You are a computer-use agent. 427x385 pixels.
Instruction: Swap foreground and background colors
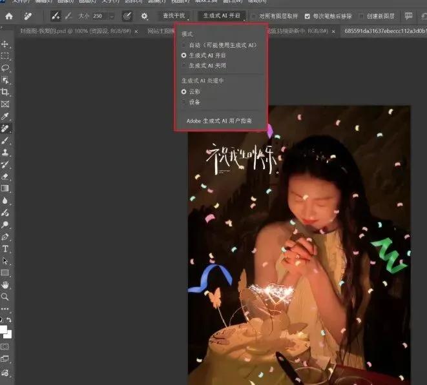click(9, 320)
